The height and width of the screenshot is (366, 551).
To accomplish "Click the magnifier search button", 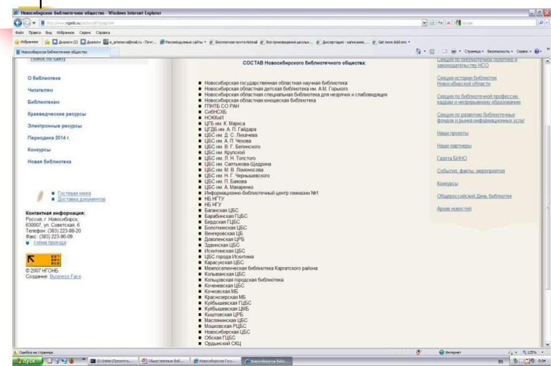I will tap(541, 23).
